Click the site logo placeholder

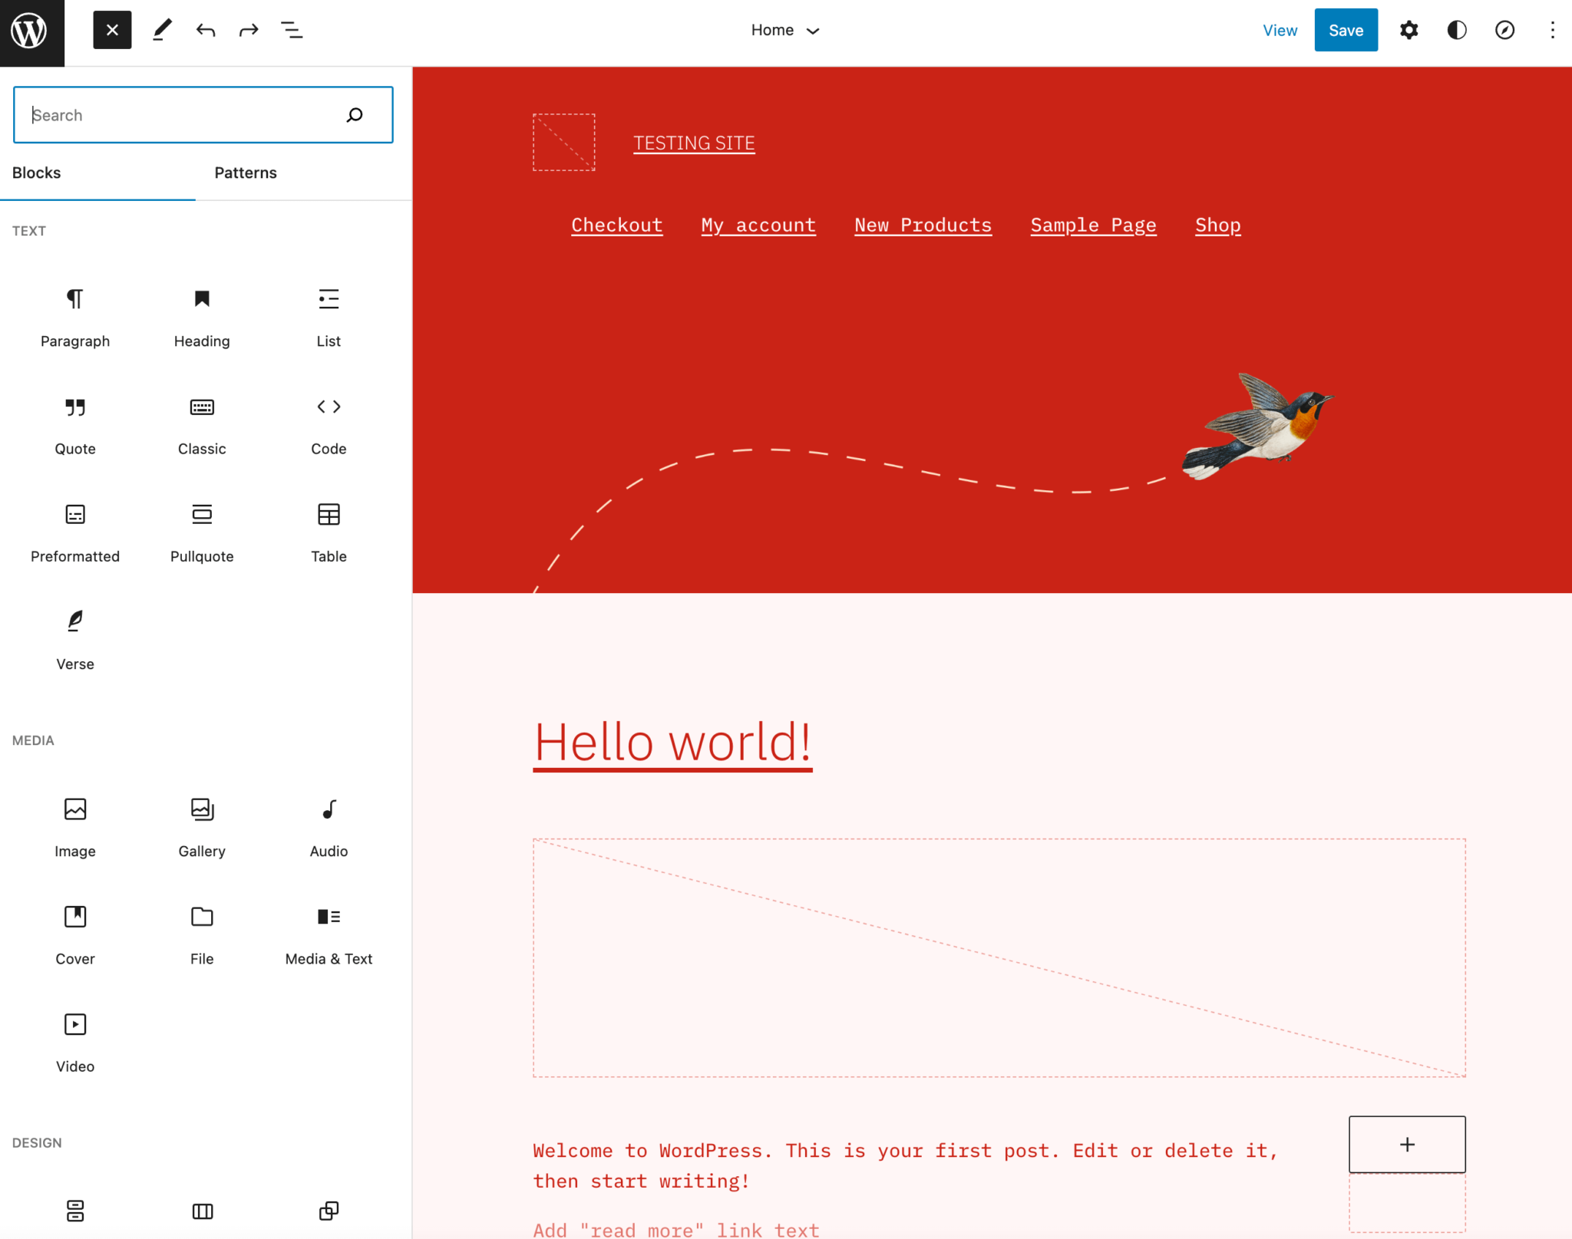[x=563, y=142]
